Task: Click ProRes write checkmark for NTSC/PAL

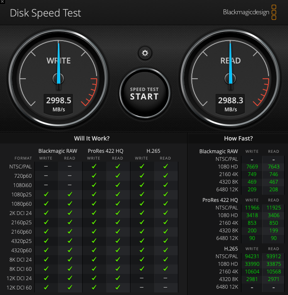Action: click(x=94, y=166)
